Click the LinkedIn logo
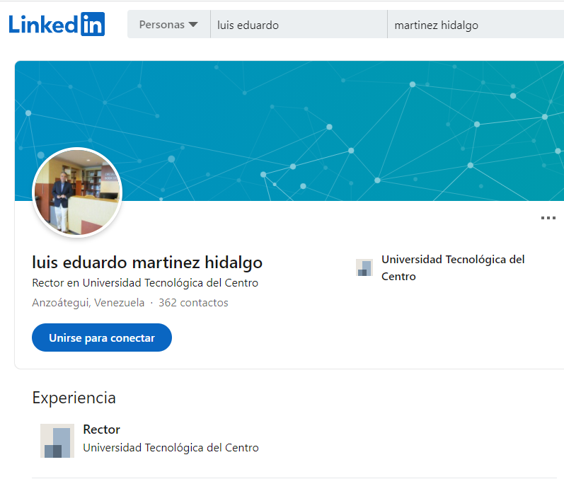564x479 pixels. point(57,25)
